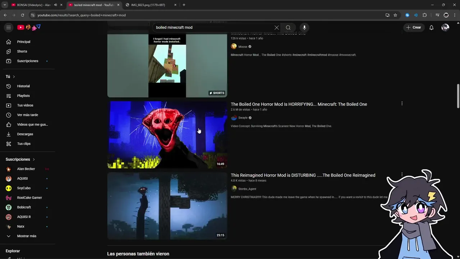
Task: Click the Crear button
Action: pos(414,27)
